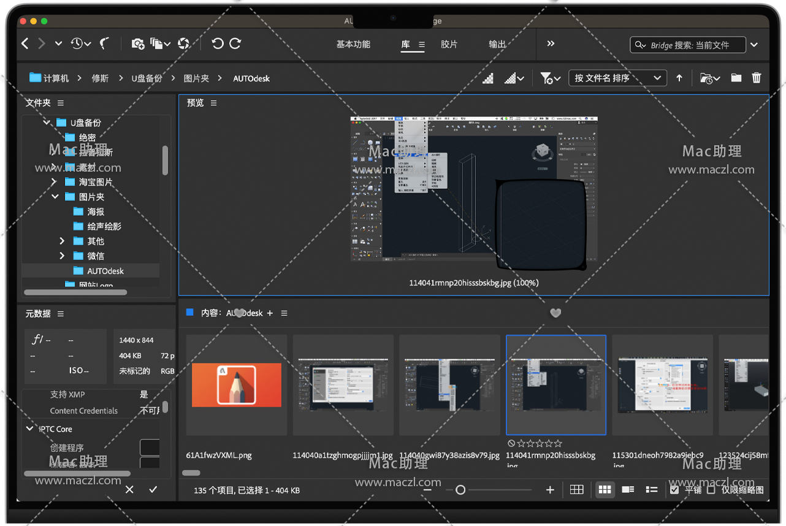Screen dimensions: 786x526
Task: Toggle ascending sort order arrow
Action: (x=679, y=78)
